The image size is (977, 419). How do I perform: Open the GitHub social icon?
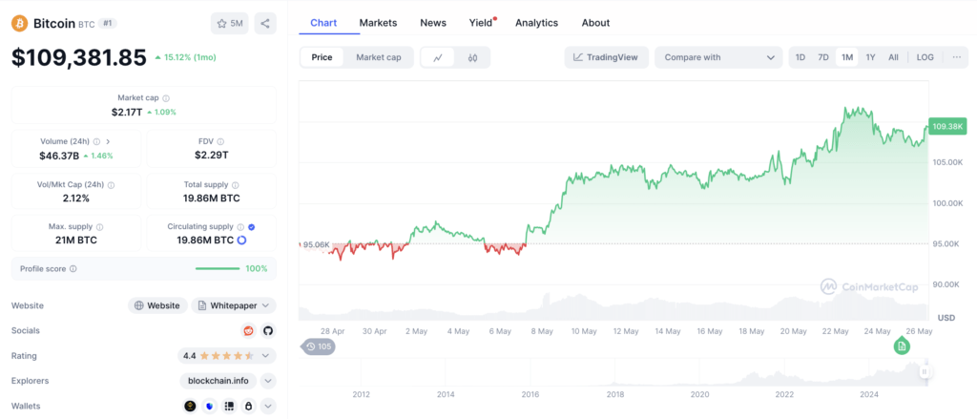(268, 330)
